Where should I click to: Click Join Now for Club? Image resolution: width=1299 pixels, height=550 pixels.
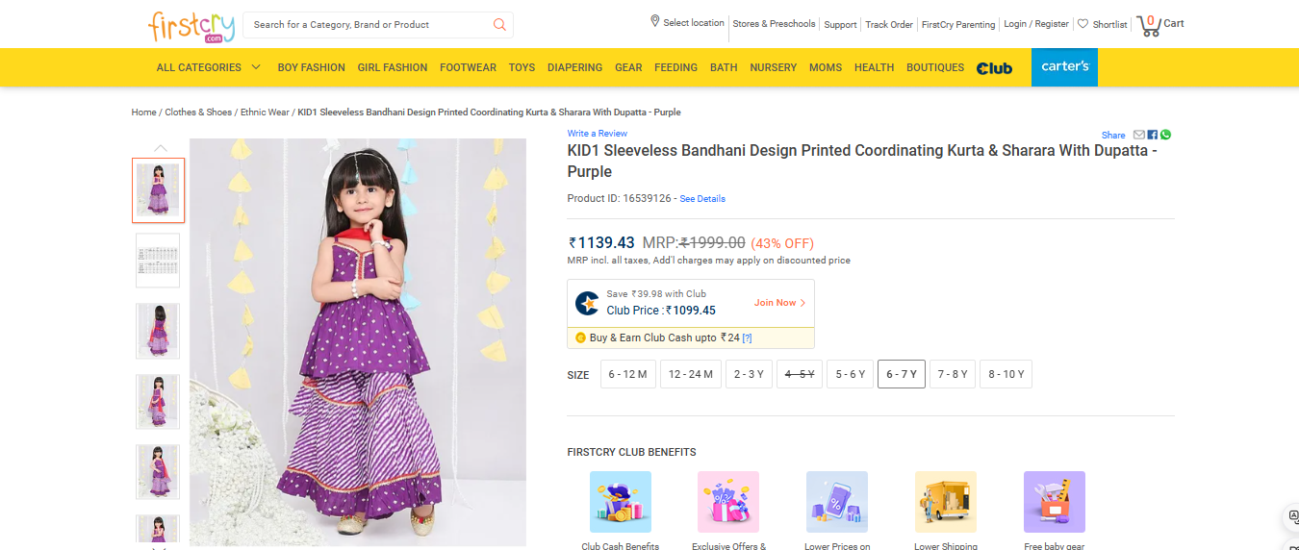coord(779,303)
